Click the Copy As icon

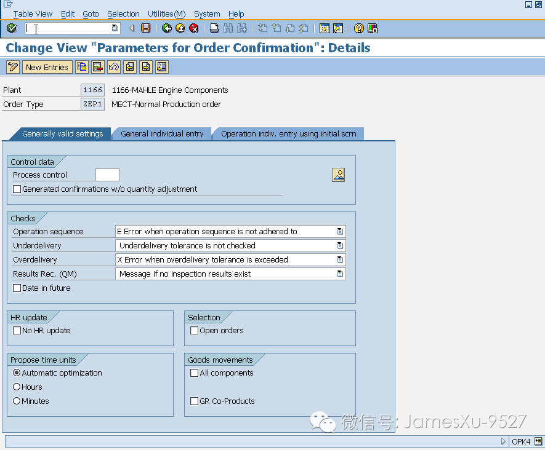coord(82,67)
